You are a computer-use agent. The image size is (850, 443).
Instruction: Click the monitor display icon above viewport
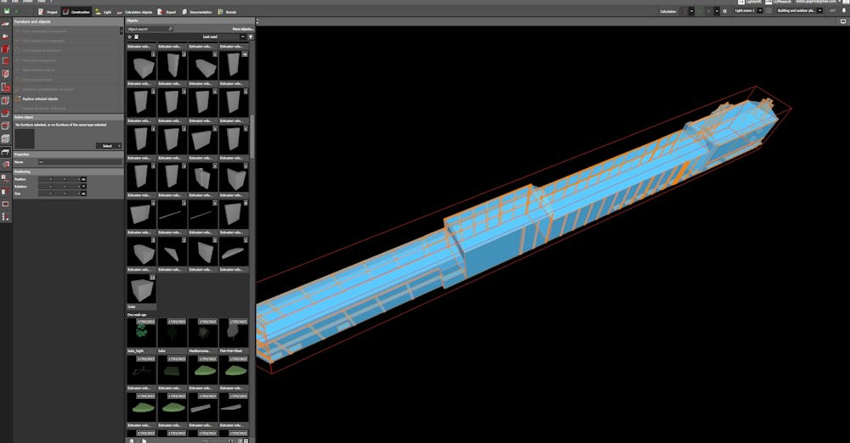tap(843, 22)
